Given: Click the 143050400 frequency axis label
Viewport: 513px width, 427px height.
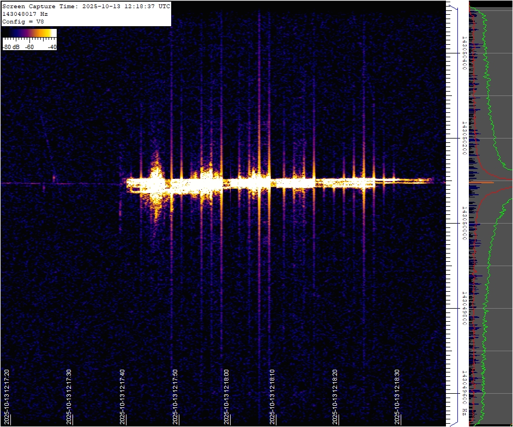Looking at the screenshot, I should [464, 53].
